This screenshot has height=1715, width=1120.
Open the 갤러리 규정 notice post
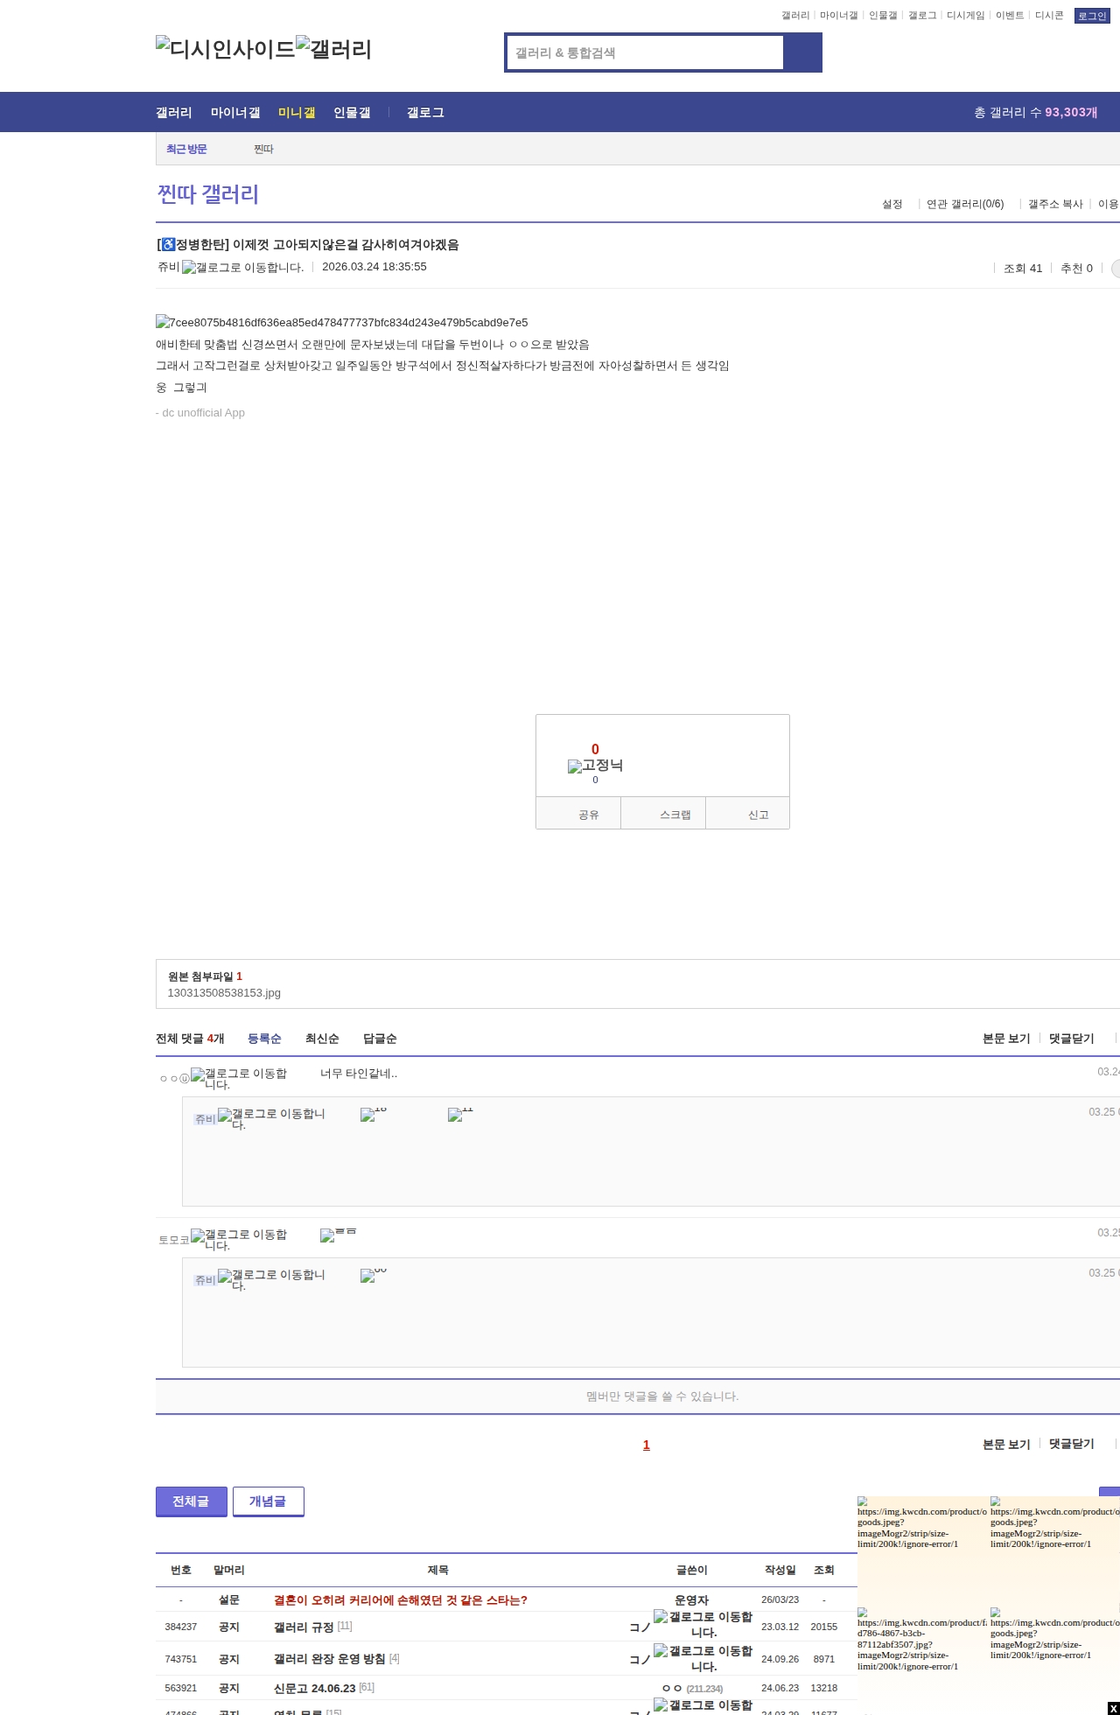pos(304,1627)
